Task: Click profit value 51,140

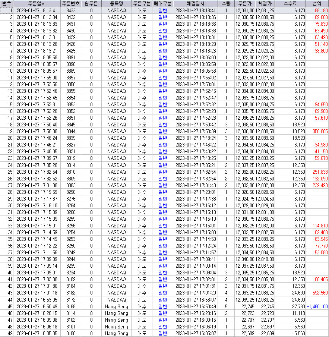Action: [x=321, y=44]
